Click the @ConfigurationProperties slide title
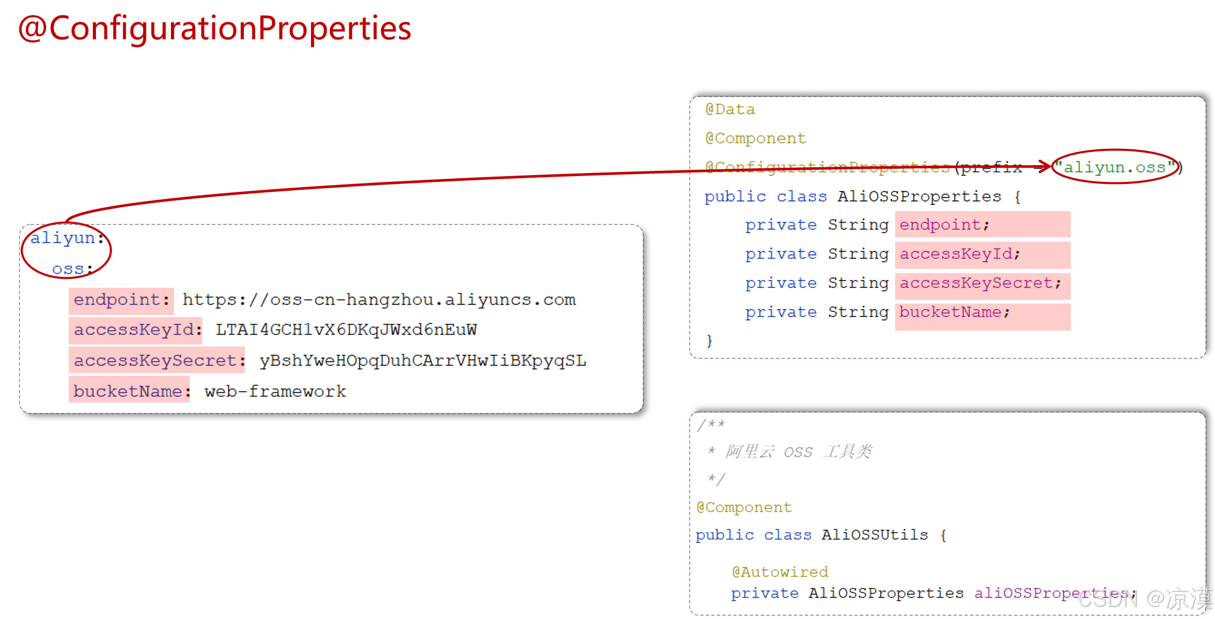Image resolution: width=1215 pixels, height=619 pixels. [x=215, y=29]
